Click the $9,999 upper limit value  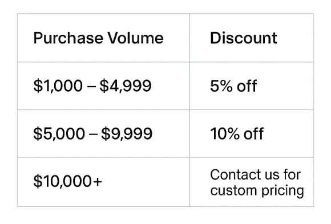127,133
